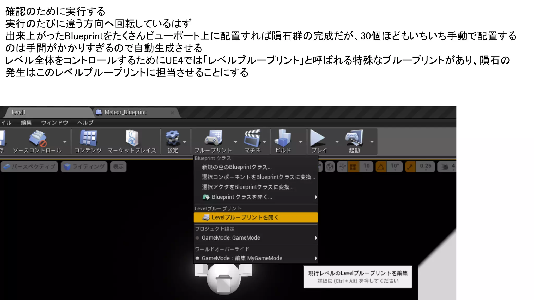Expand Blueprint クラスを開く submenu

point(256,197)
